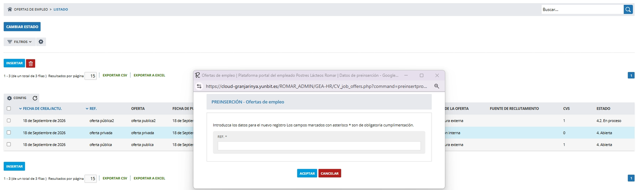
Task: Click the ref. cell 'oferta pública2'
Action: coord(102,120)
